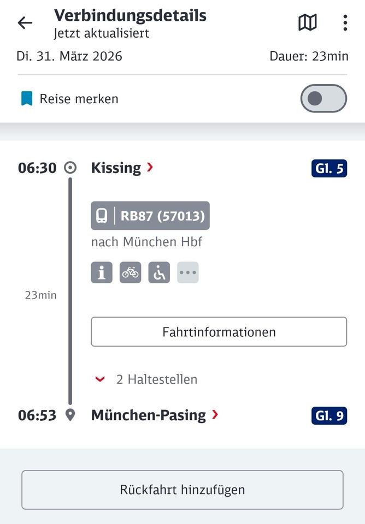Open München-Pasing station details chevron
The width and height of the screenshot is (365, 524).
click(215, 415)
